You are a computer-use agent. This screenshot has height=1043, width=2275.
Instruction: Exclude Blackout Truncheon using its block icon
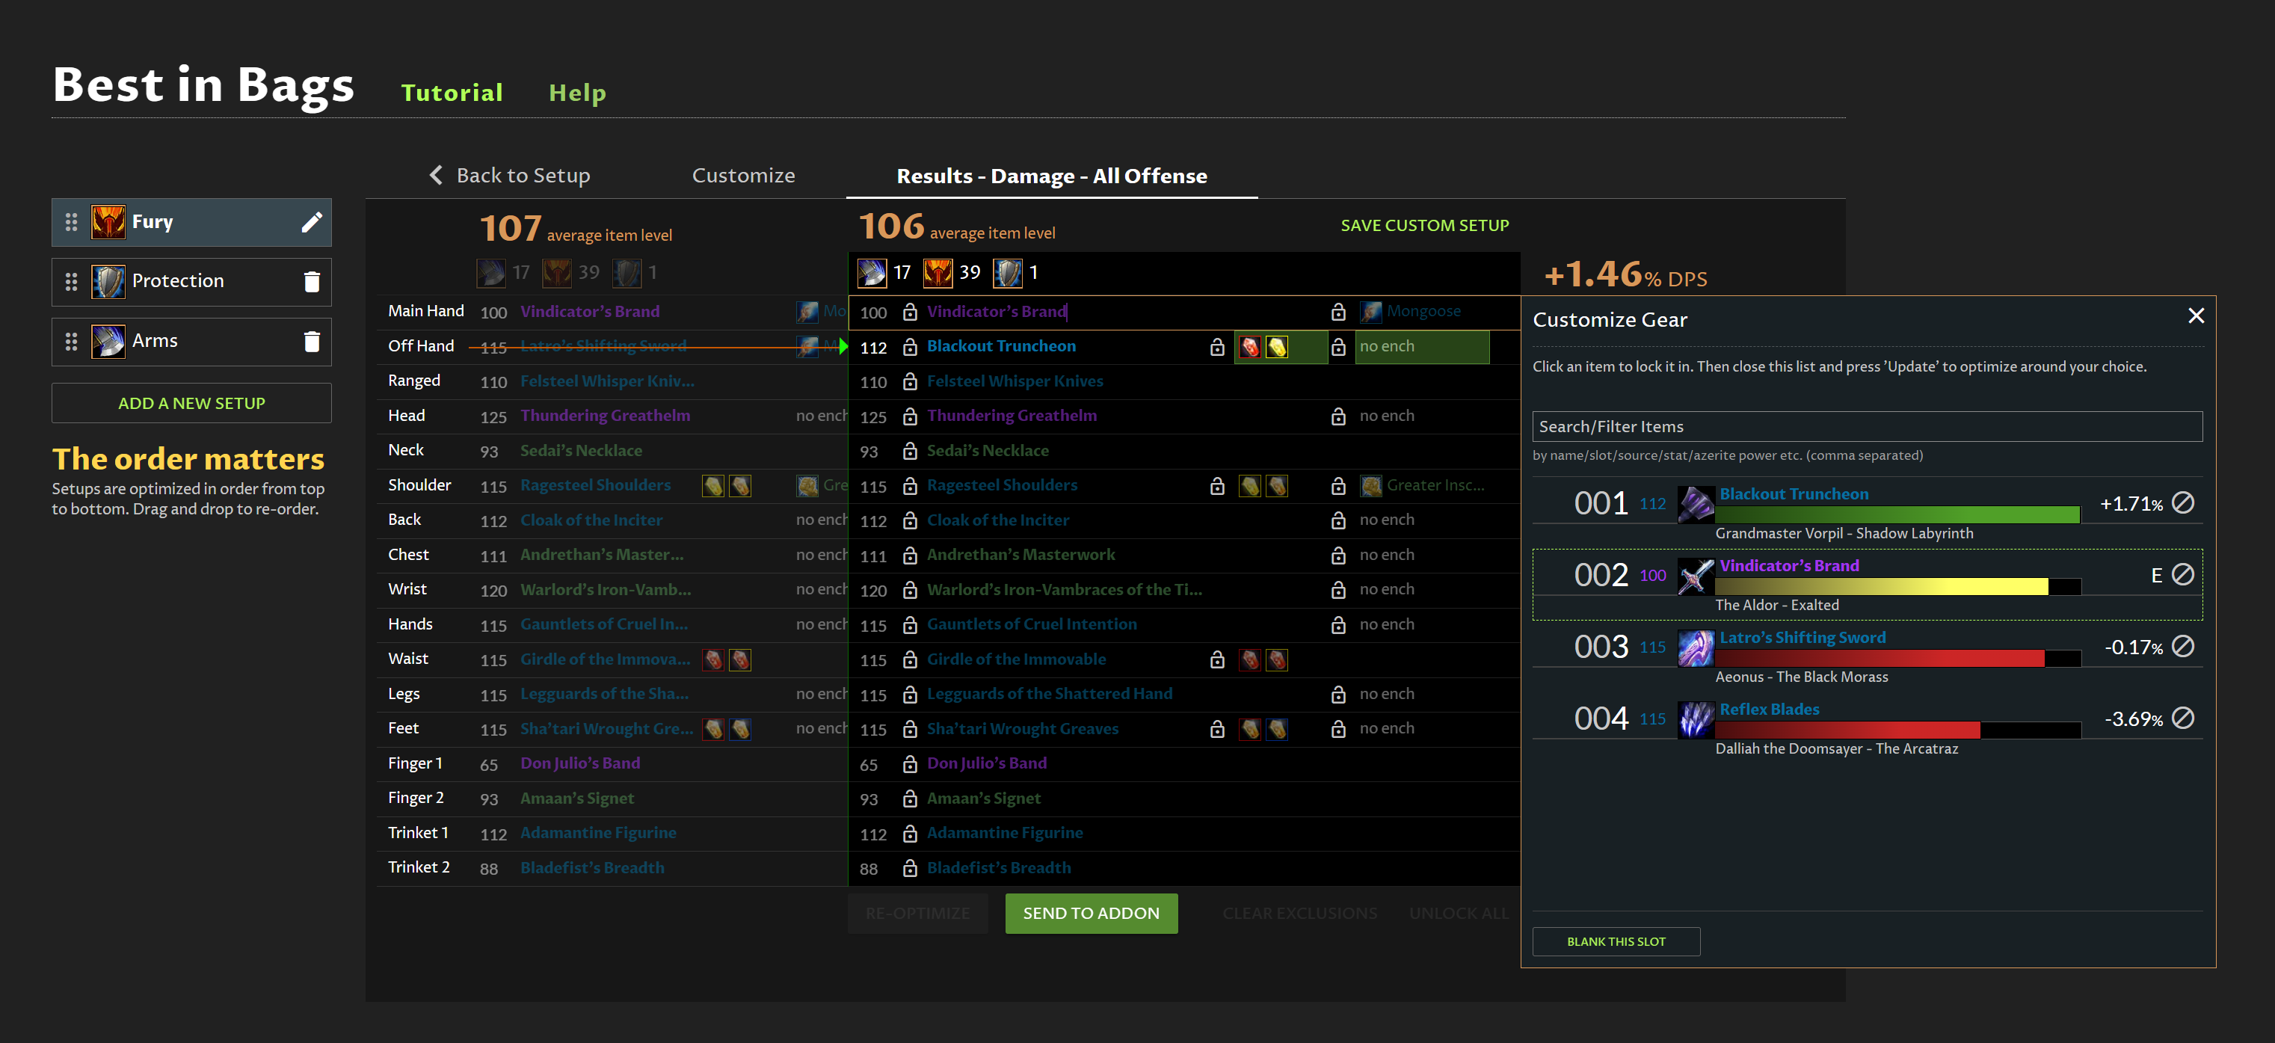tap(2182, 503)
